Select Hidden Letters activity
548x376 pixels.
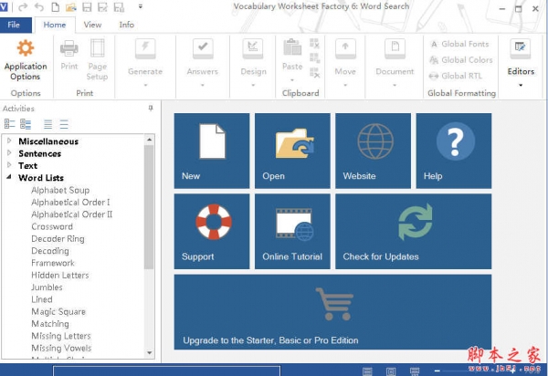tap(60, 275)
